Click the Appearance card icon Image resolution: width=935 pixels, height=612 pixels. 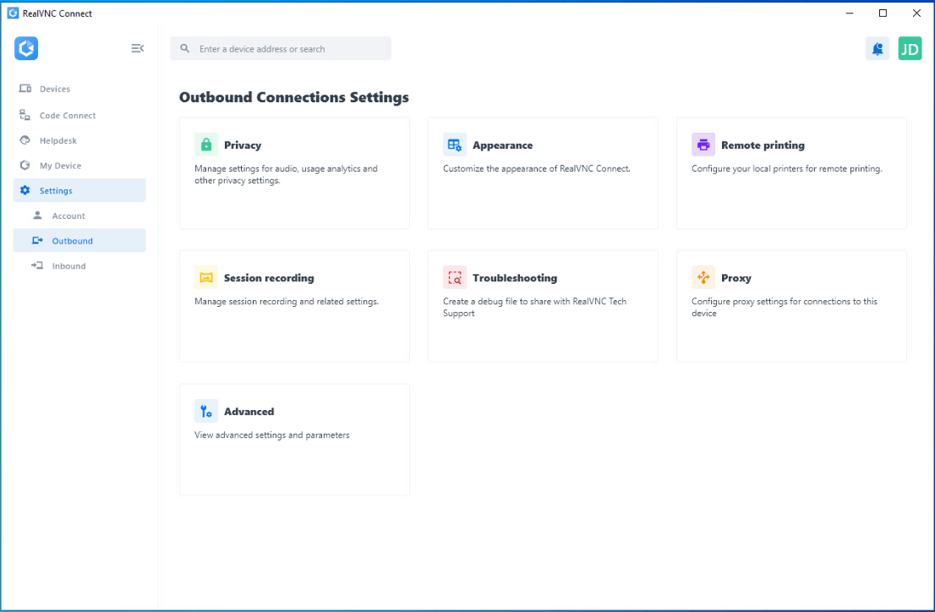454,145
